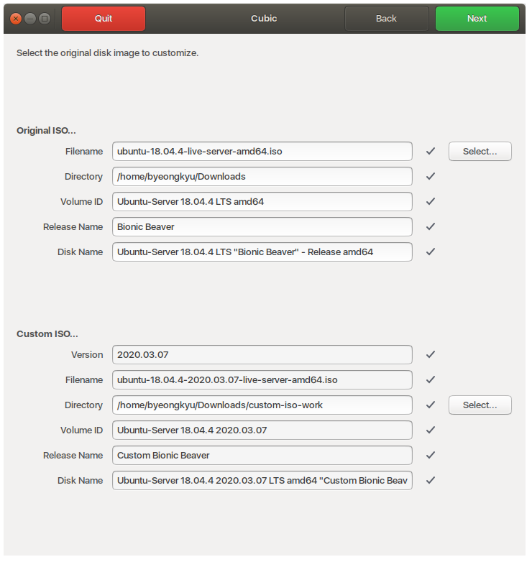Click the Original ISO Filename field
532x562 pixels.
click(x=262, y=152)
